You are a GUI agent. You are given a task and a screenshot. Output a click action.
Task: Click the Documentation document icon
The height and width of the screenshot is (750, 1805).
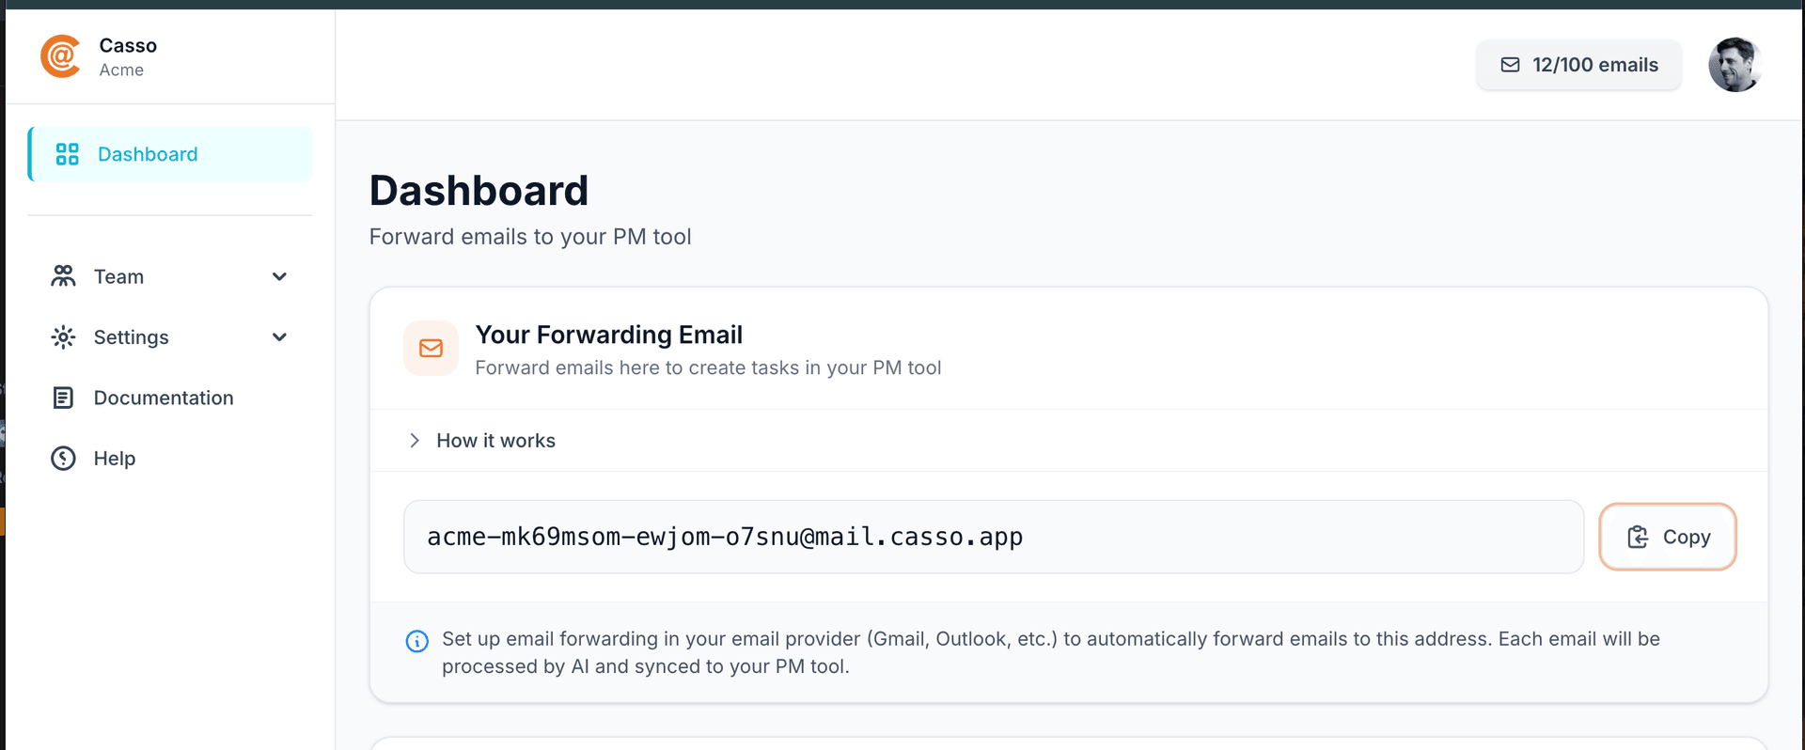[63, 398]
